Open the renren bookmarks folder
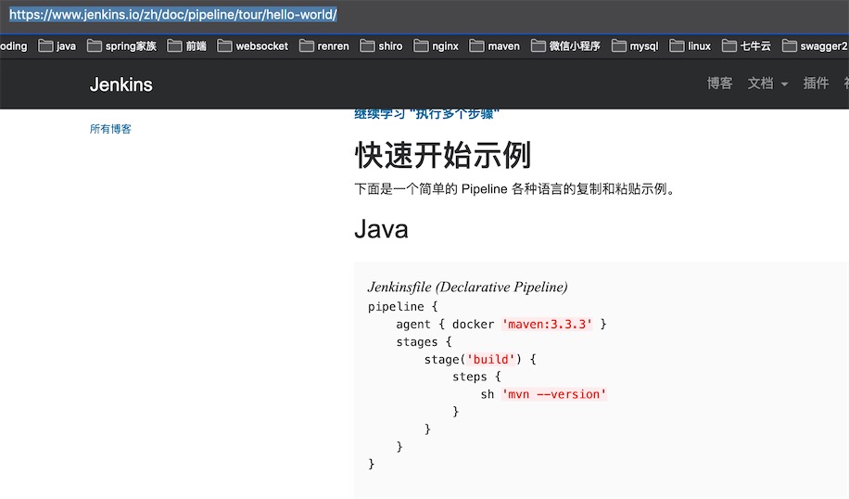The height and width of the screenshot is (499, 849). [x=324, y=46]
